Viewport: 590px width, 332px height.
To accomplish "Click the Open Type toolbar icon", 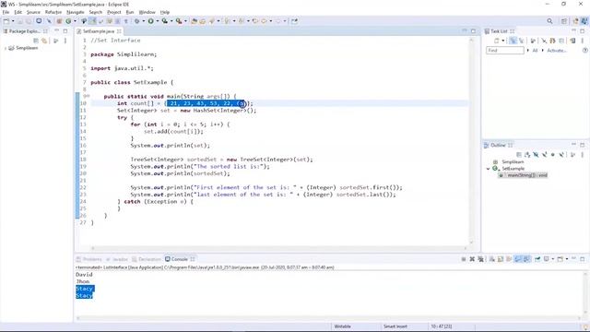I will [195, 21].
